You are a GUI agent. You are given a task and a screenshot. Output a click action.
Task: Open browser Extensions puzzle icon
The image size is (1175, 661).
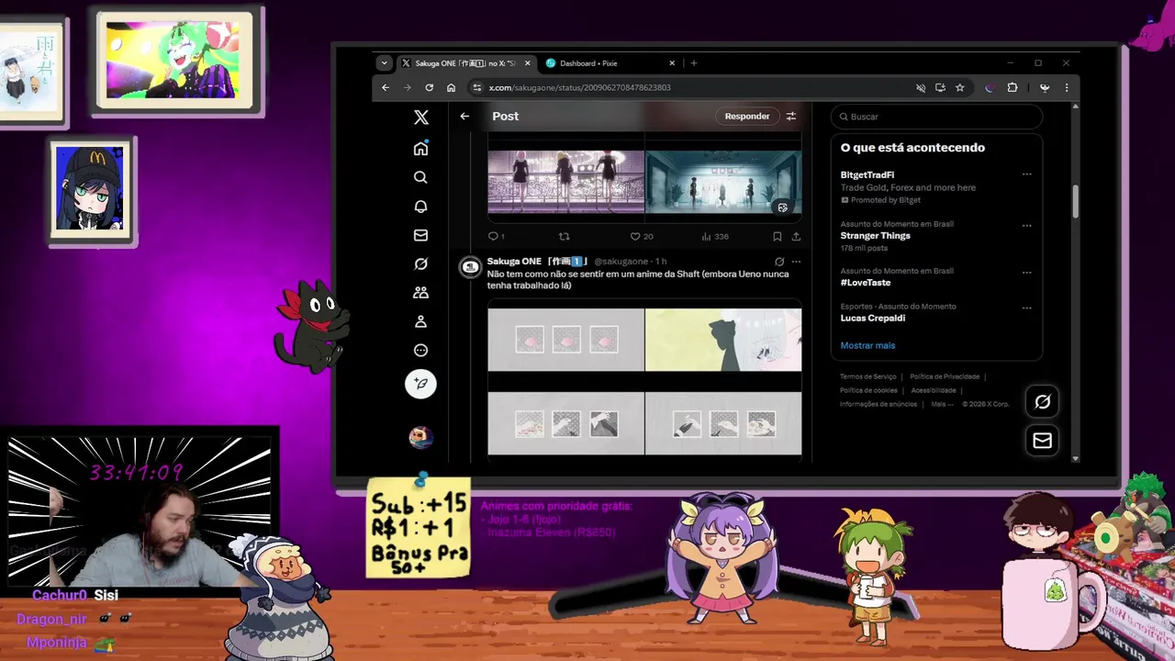tap(1013, 87)
